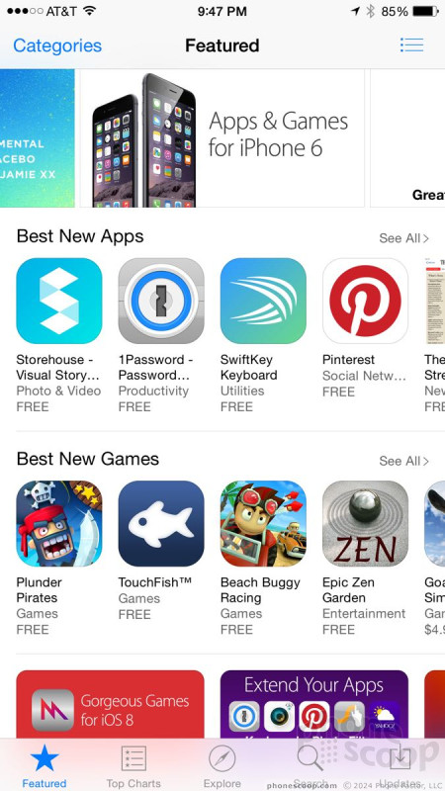Open the Categories list
This screenshot has width=445, height=791.
[x=57, y=45]
